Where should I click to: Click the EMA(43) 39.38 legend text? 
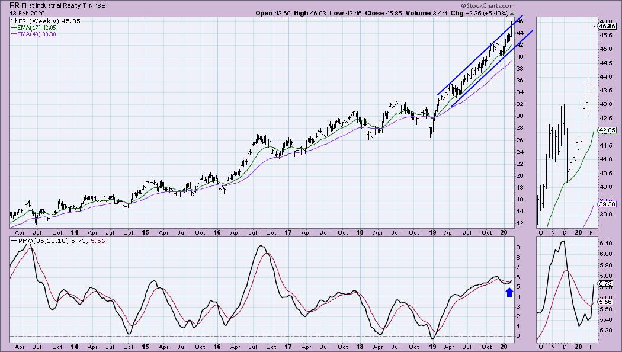(x=37, y=34)
